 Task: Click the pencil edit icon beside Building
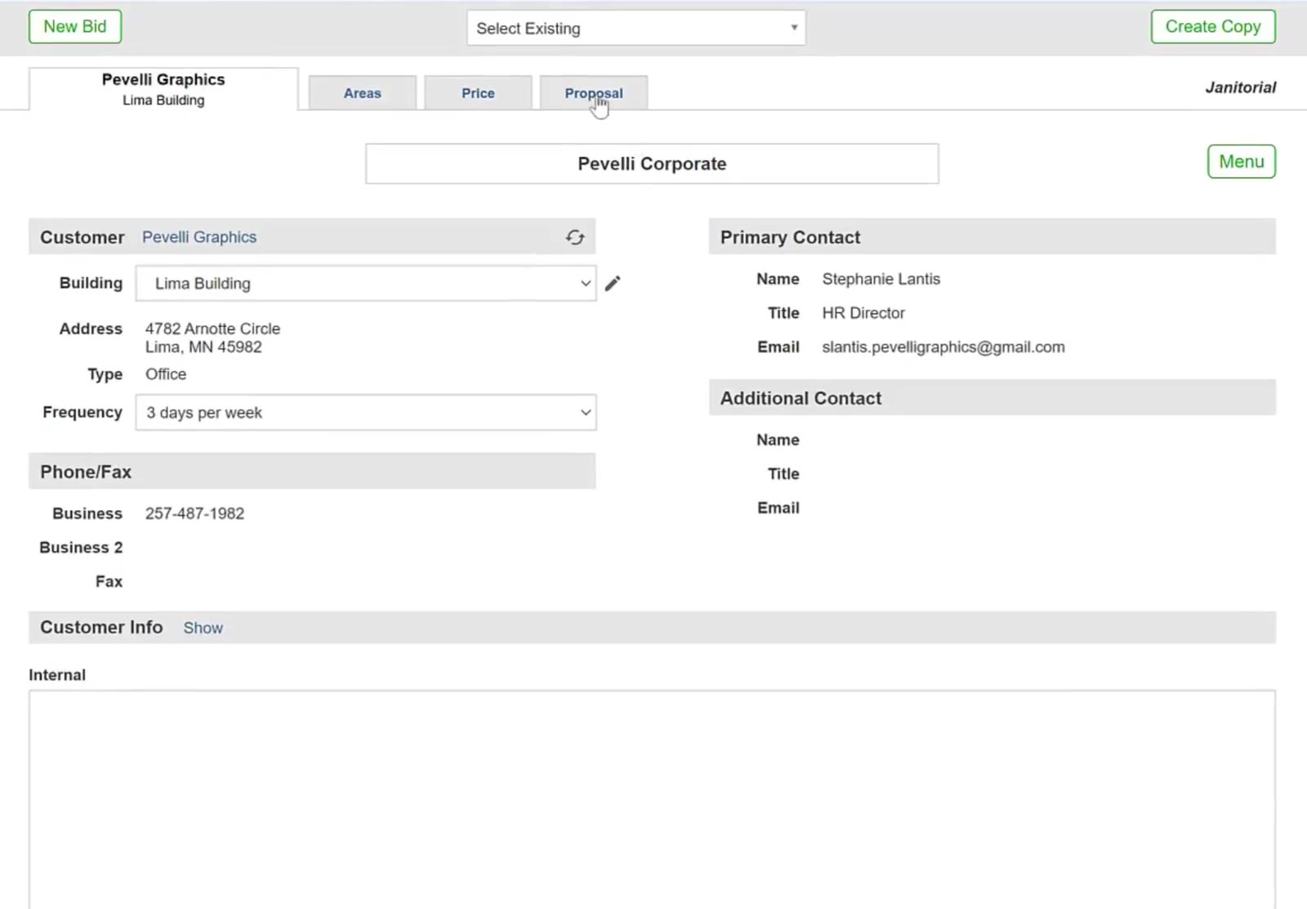(x=613, y=283)
